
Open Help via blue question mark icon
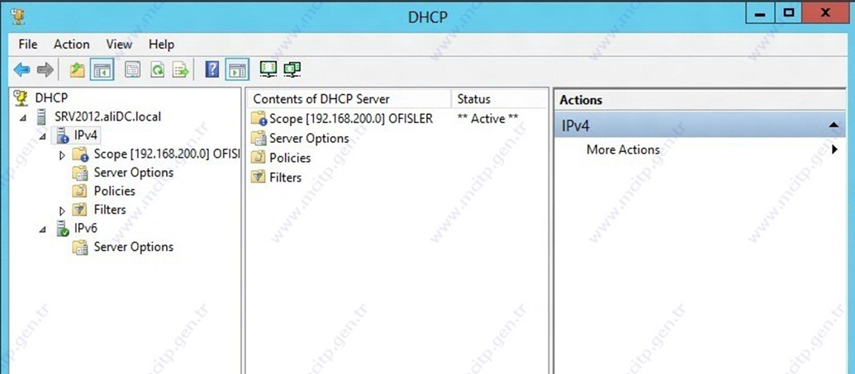[x=212, y=70]
